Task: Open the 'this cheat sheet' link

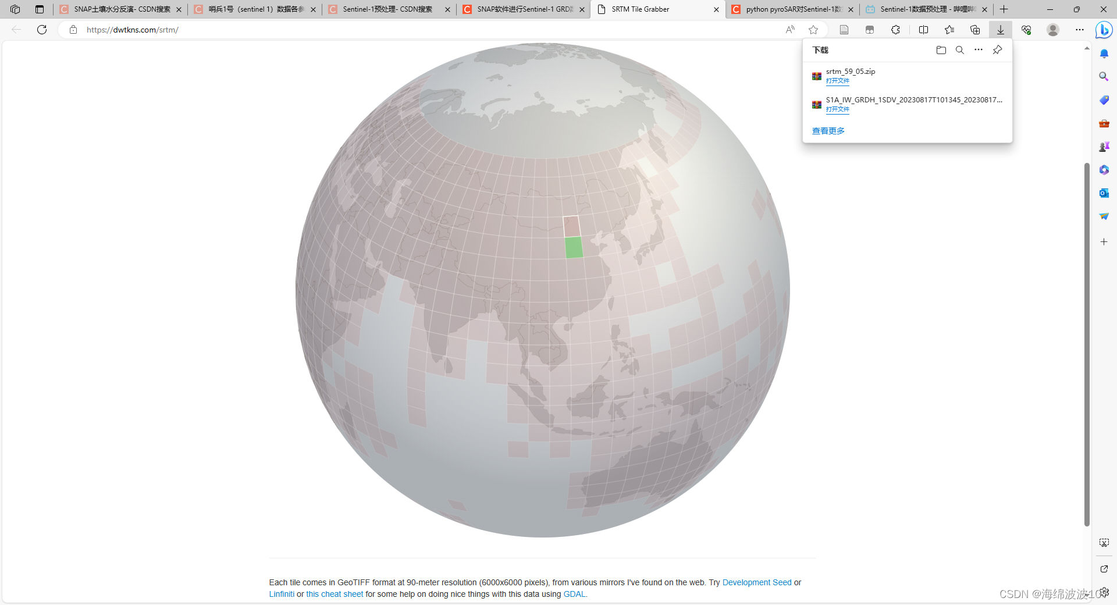Action: coord(335,594)
